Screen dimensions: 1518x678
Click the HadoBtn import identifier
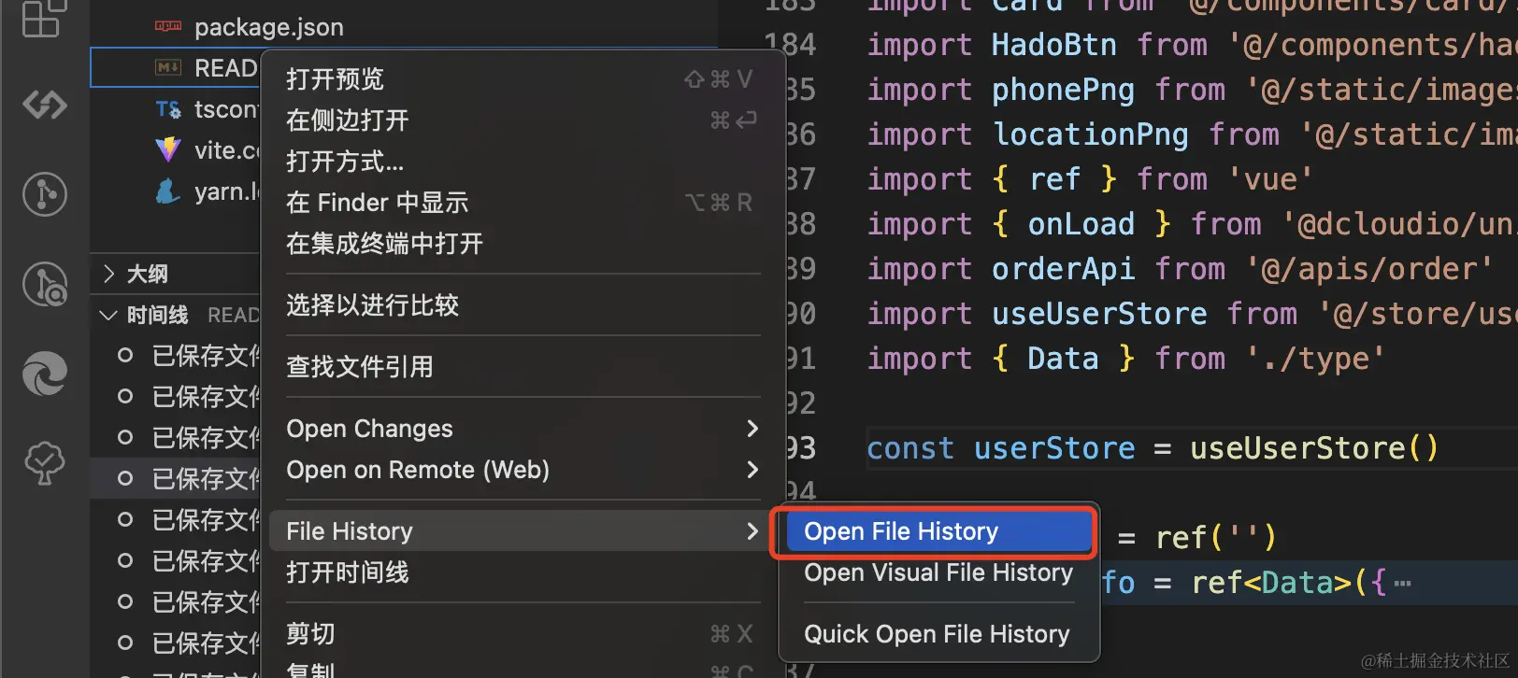click(x=1053, y=45)
